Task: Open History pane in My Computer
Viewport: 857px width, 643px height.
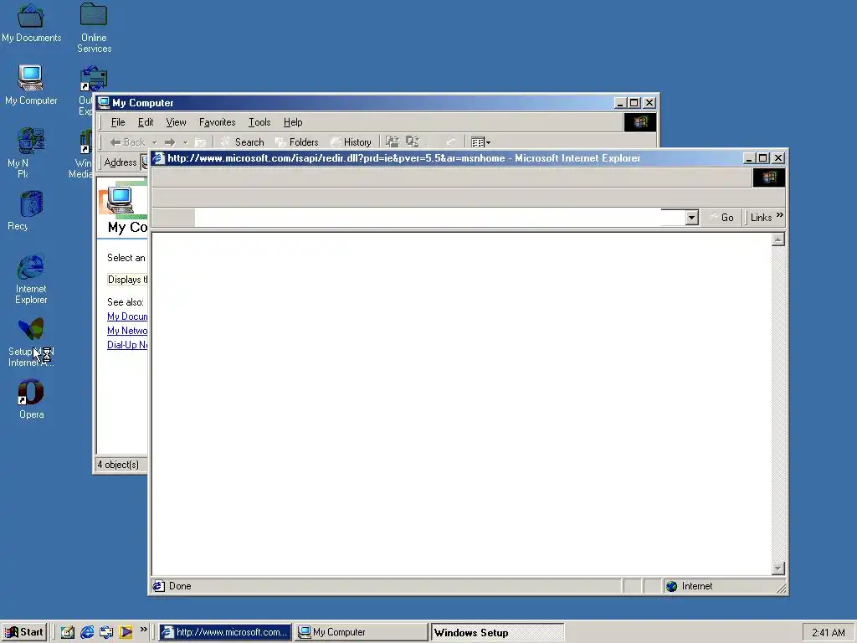Action: [352, 142]
